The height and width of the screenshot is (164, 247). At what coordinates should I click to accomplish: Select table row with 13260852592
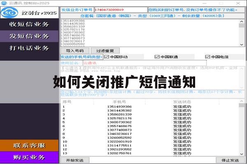pyautogui.click(x=150, y=138)
